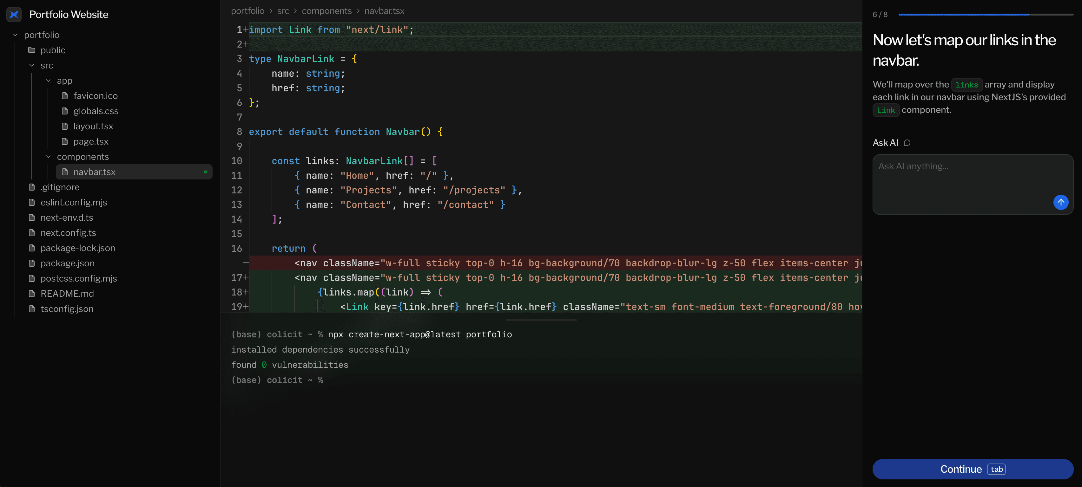Click the npx create-next-app terminal command
This screenshot has width=1082, height=487.
tap(419, 334)
